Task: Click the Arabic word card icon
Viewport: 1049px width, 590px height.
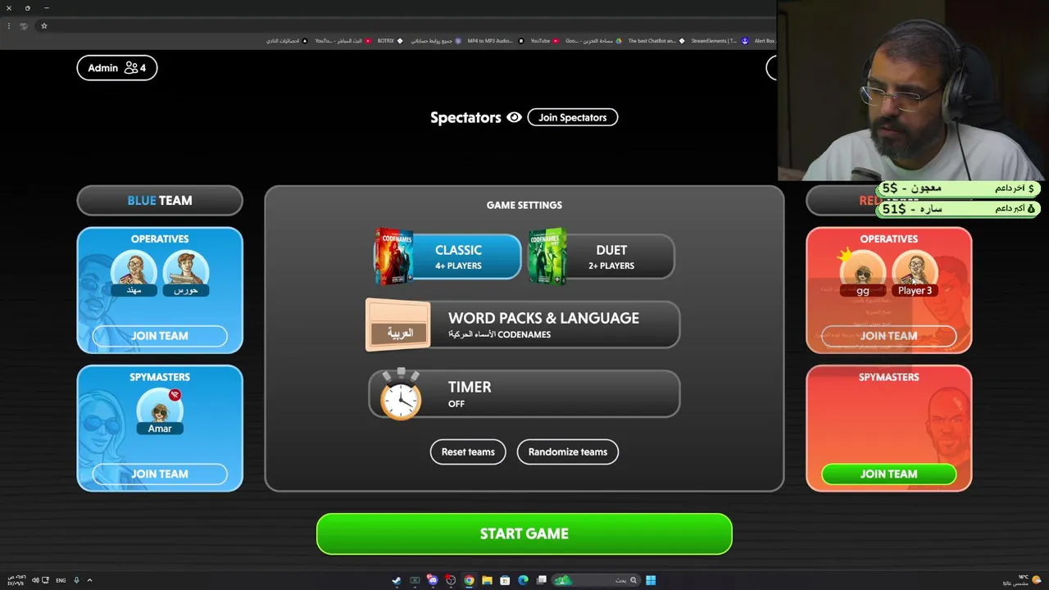Action: click(x=398, y=326)
